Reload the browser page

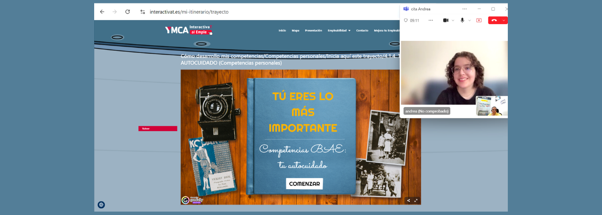pos(127,12)
